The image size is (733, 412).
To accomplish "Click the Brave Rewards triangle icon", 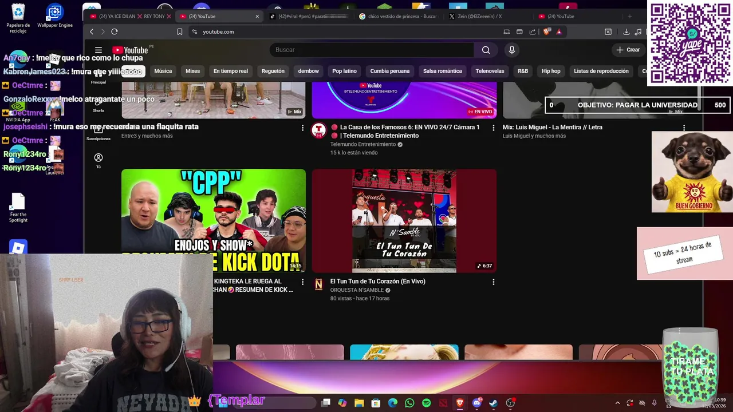I will (559, 31).
